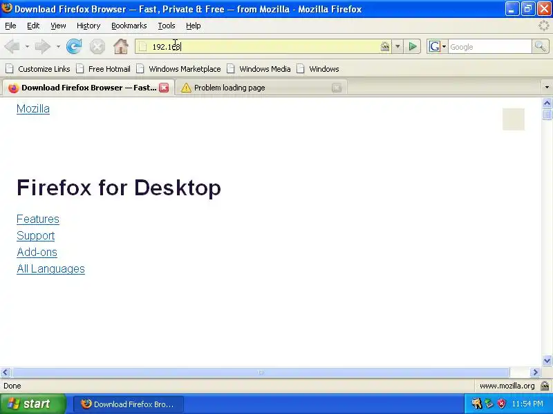Switch to the Problem loading page tab
The width and height of the screenshot is (553, 414).
(261, 88)
